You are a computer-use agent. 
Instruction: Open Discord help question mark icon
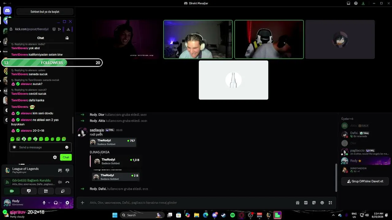click(x=356, y=3)
